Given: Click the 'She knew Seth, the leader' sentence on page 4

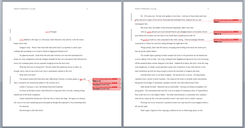Looking at the screenshot, I should coord(167,28).
